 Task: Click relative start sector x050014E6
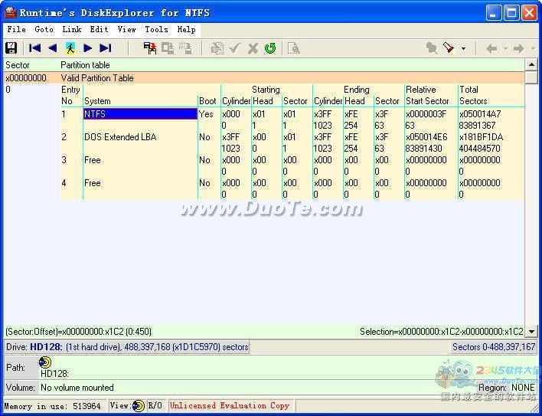coord(426,137)
